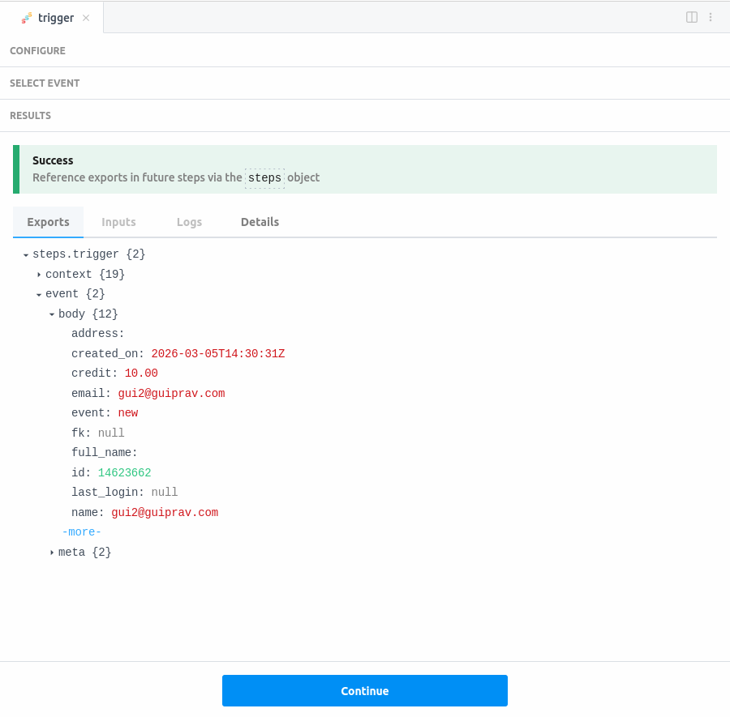Expand the CONFIGURE section
This screenshot has height=717, width=730.
click(x=37, y=51)
